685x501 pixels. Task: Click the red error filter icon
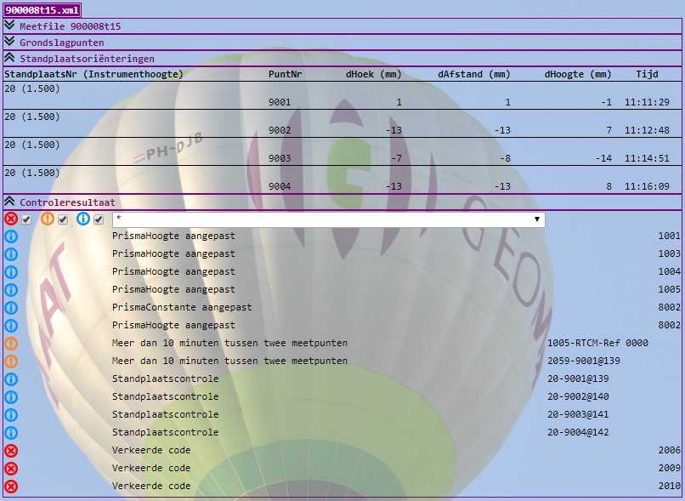click(11, 219)
